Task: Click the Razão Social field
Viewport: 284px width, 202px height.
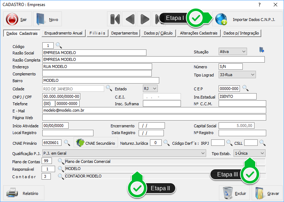Action: 94,53
